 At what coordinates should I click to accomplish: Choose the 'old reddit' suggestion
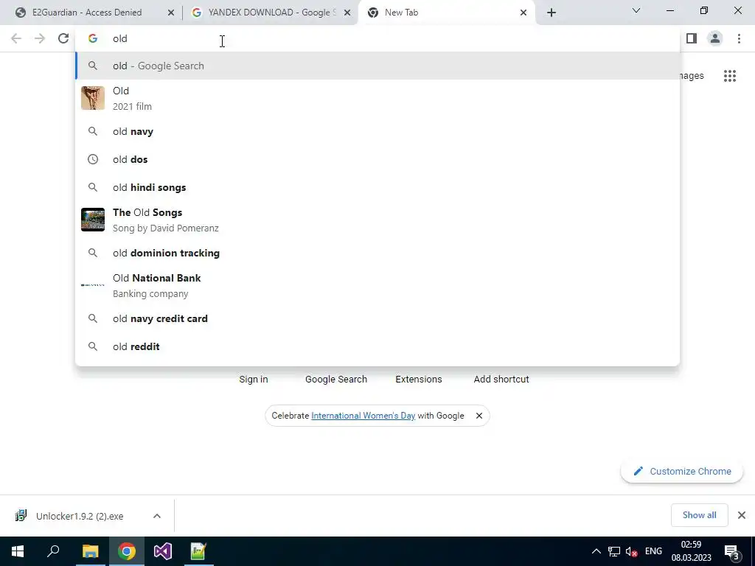[x=377, y=346]
